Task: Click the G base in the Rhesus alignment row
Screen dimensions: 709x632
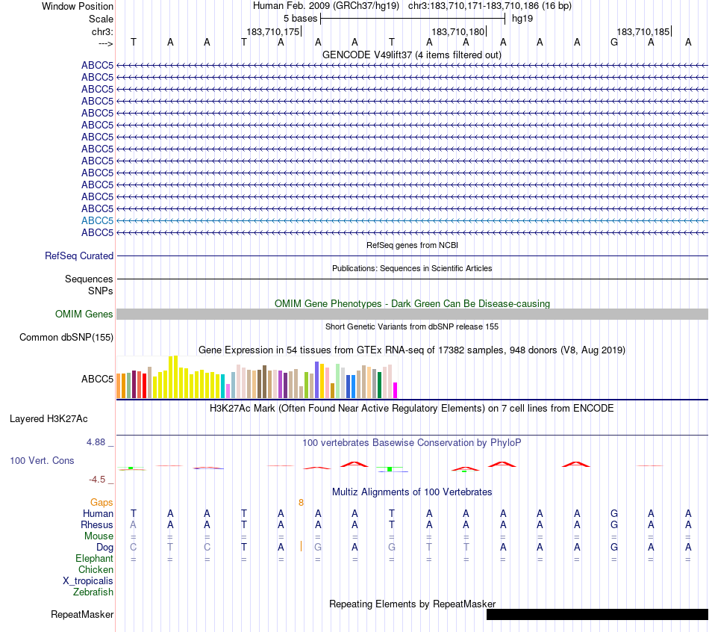Action: click(614, 524)
